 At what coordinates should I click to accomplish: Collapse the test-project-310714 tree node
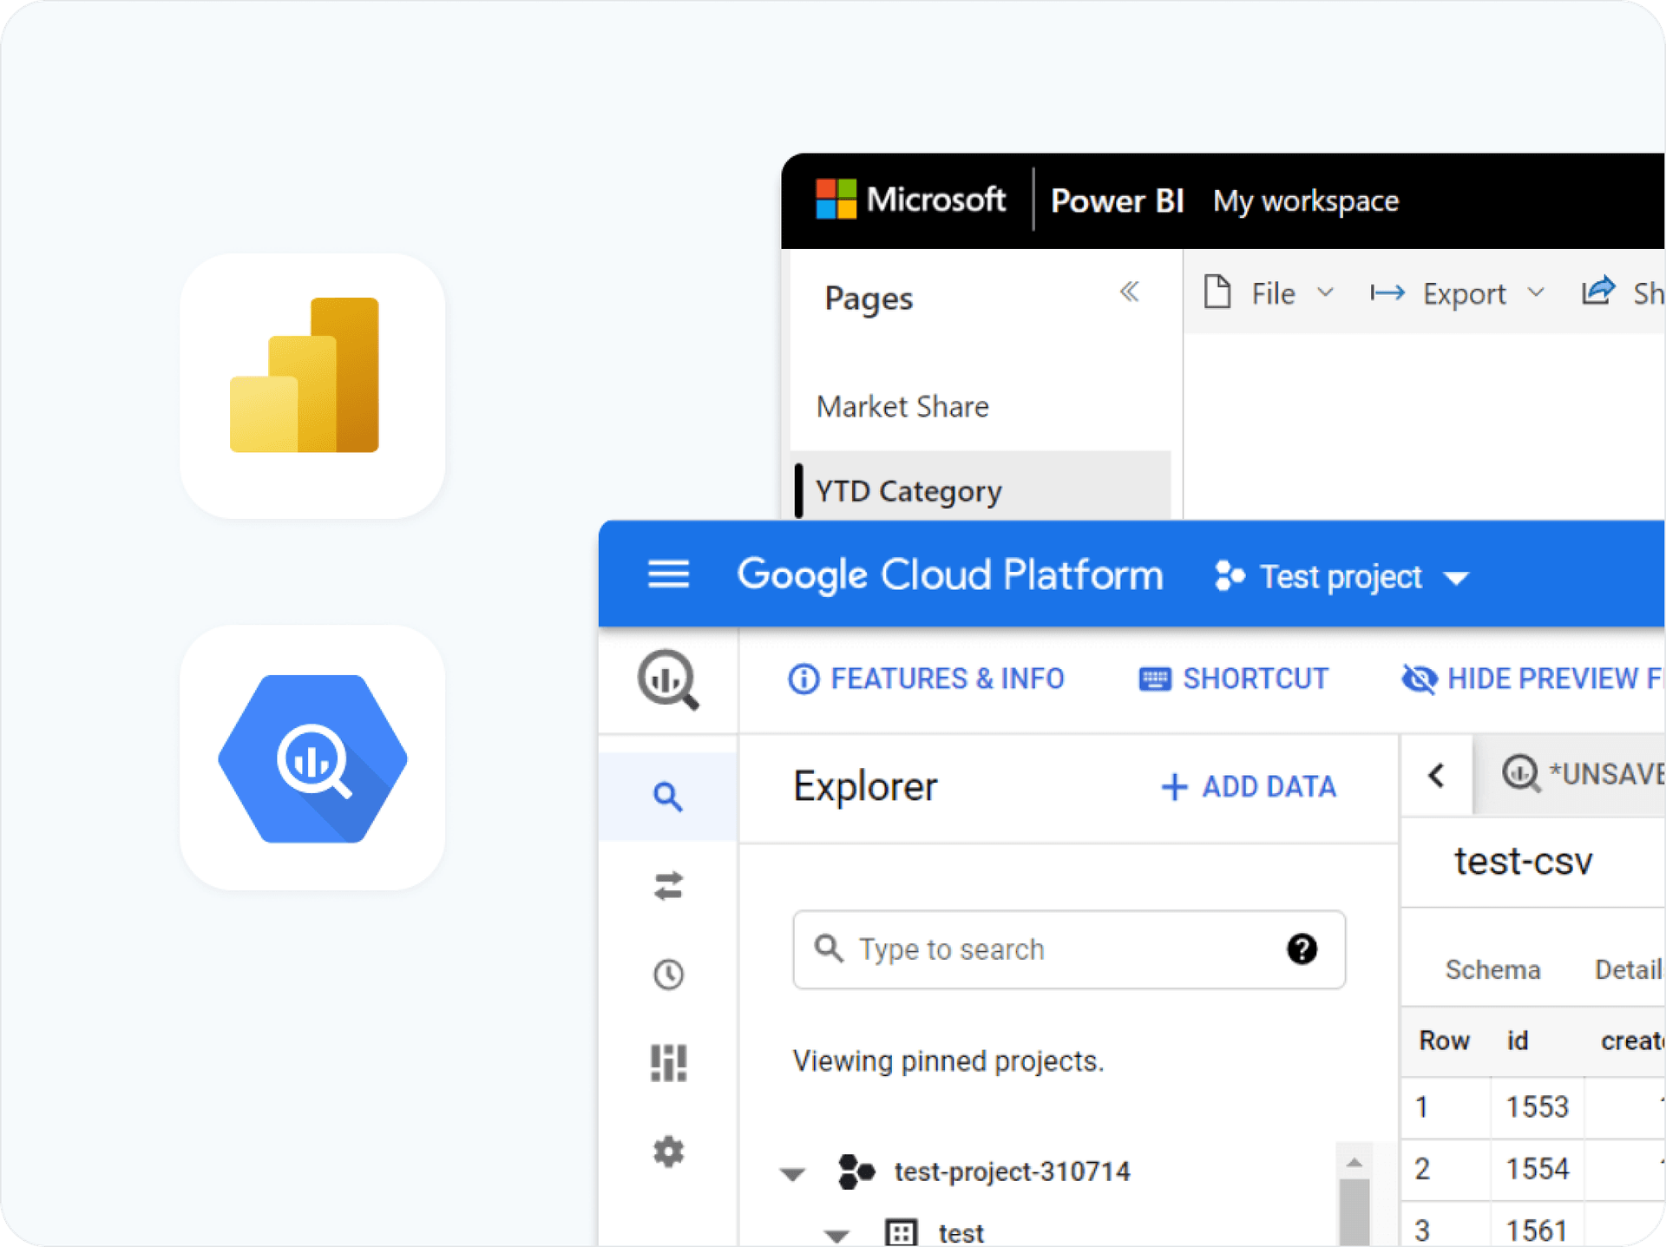791,1174
